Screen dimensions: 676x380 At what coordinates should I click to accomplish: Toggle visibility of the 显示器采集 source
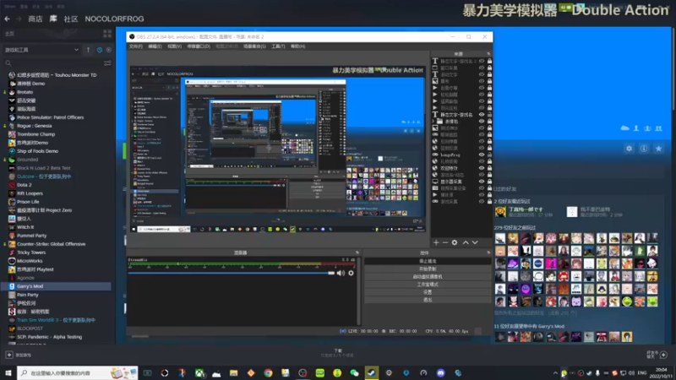482,182
